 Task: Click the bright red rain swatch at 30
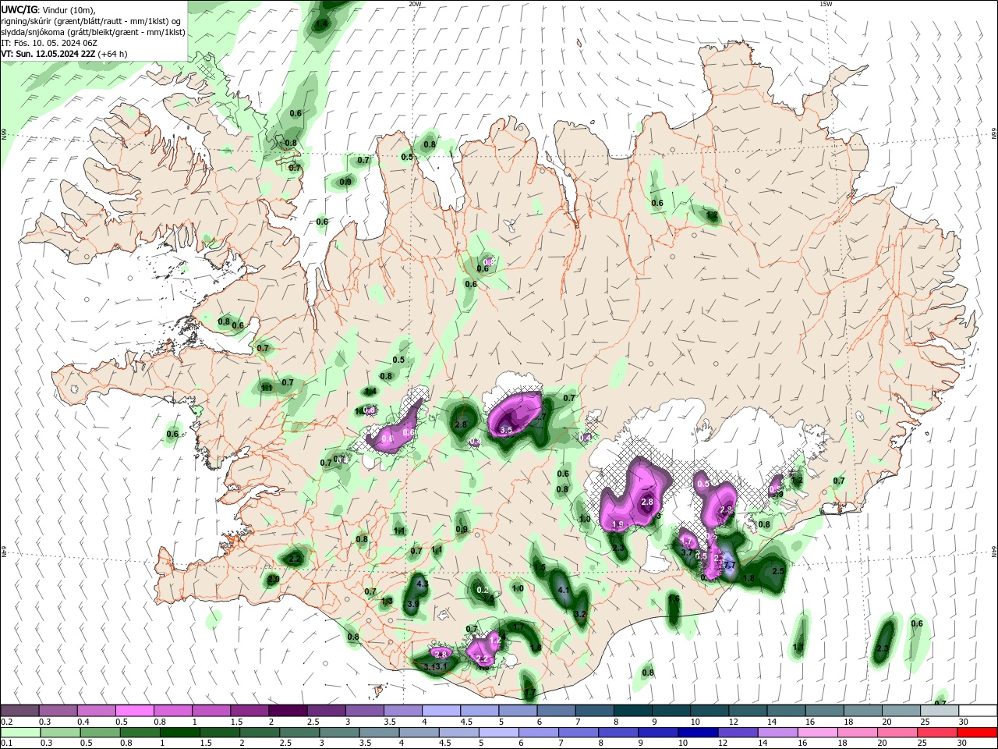[x=977, y=733]
